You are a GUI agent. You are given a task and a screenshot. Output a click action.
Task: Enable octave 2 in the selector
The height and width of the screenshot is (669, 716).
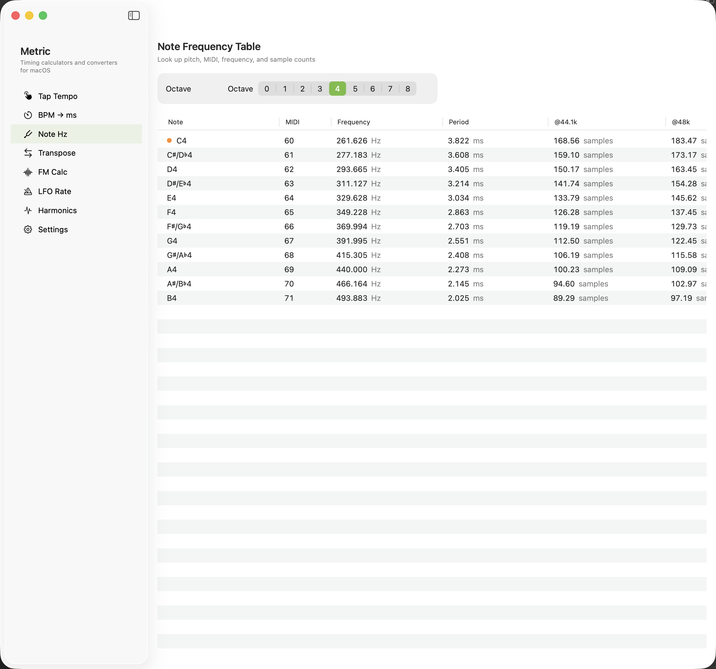[x=302, y=89]
